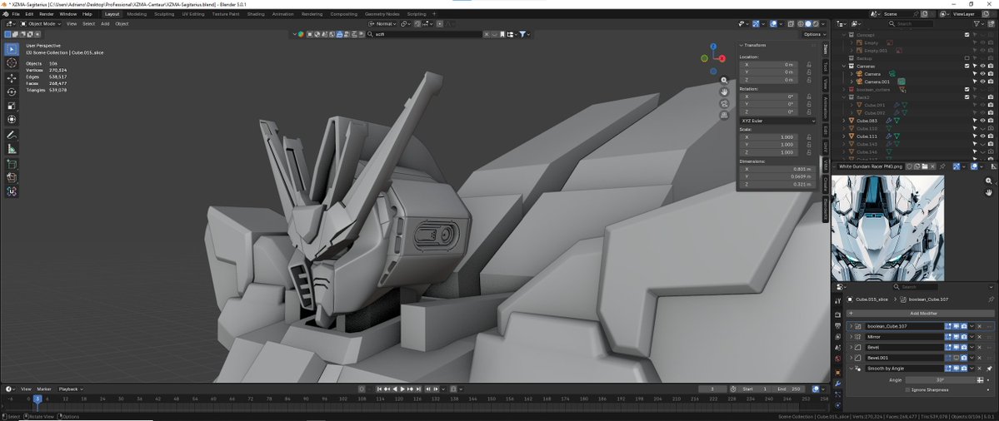Remove the Bevel.001 modifier with X
Viewport: 999px width, 421px height.
(x=979, y=358)
